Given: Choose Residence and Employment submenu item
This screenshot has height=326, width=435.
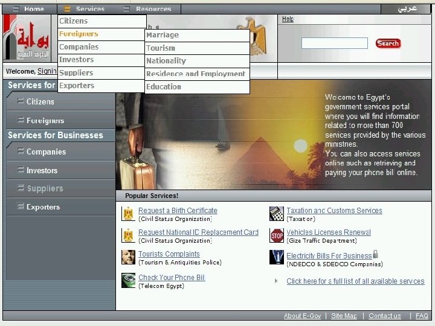Looking at the screenshot, I should coord(197,74).
